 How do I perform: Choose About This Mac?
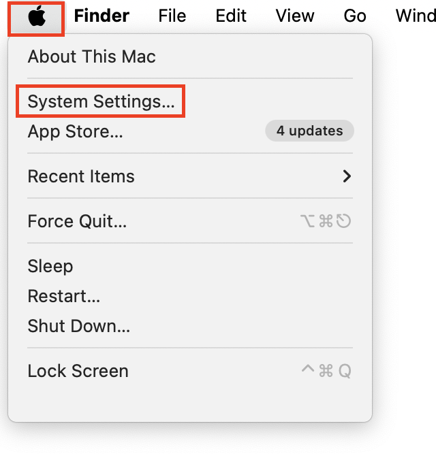point(190,56)
